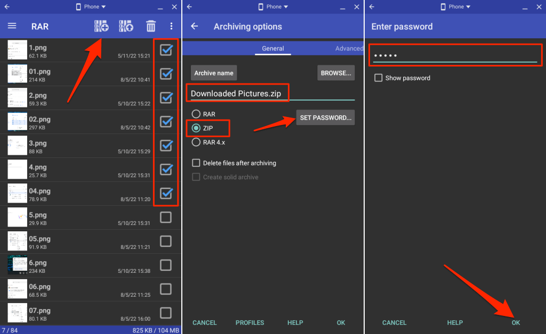The width and height of the screenshot is (546, 334).
Task: Open the hamburger menu in RAR window
Action: coord(12,26)
